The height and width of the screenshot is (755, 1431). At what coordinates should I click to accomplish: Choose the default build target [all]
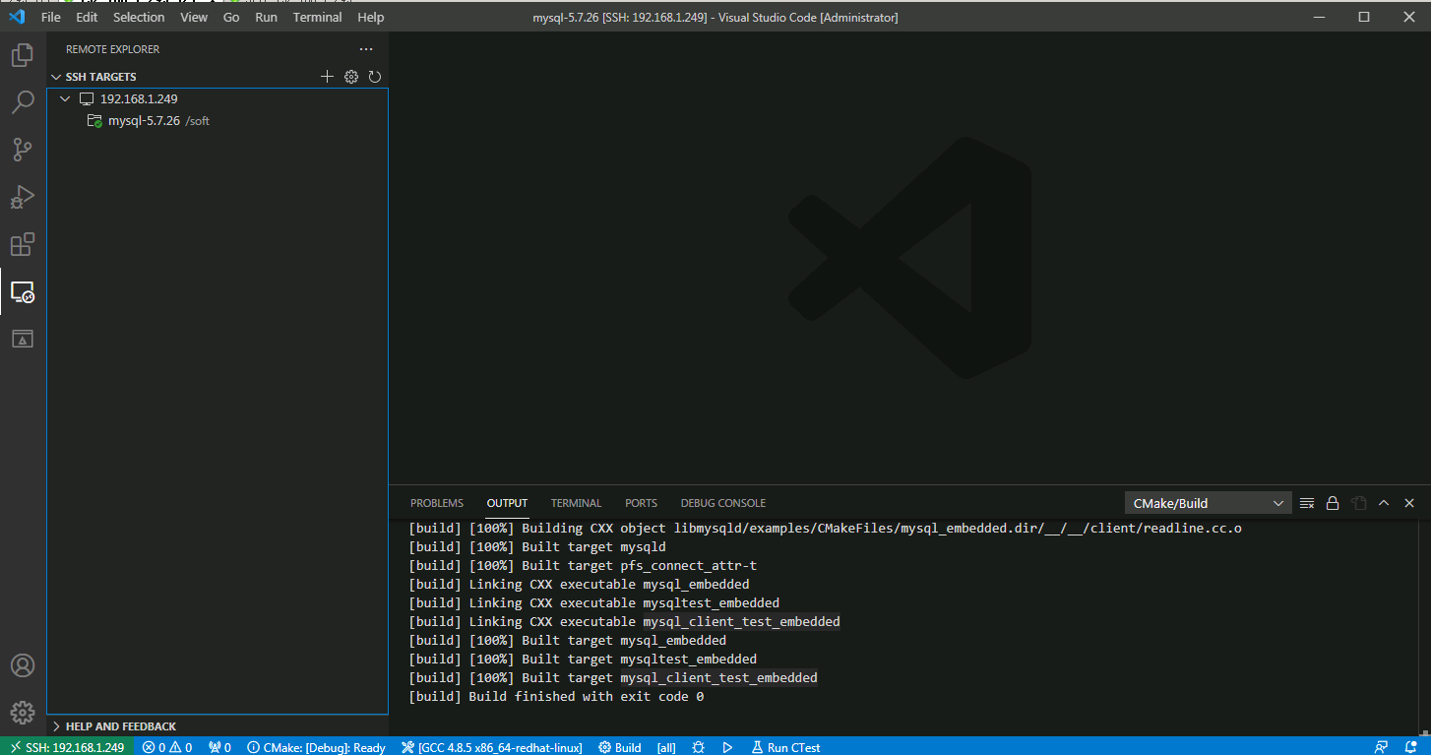click(x=666, y=747)
